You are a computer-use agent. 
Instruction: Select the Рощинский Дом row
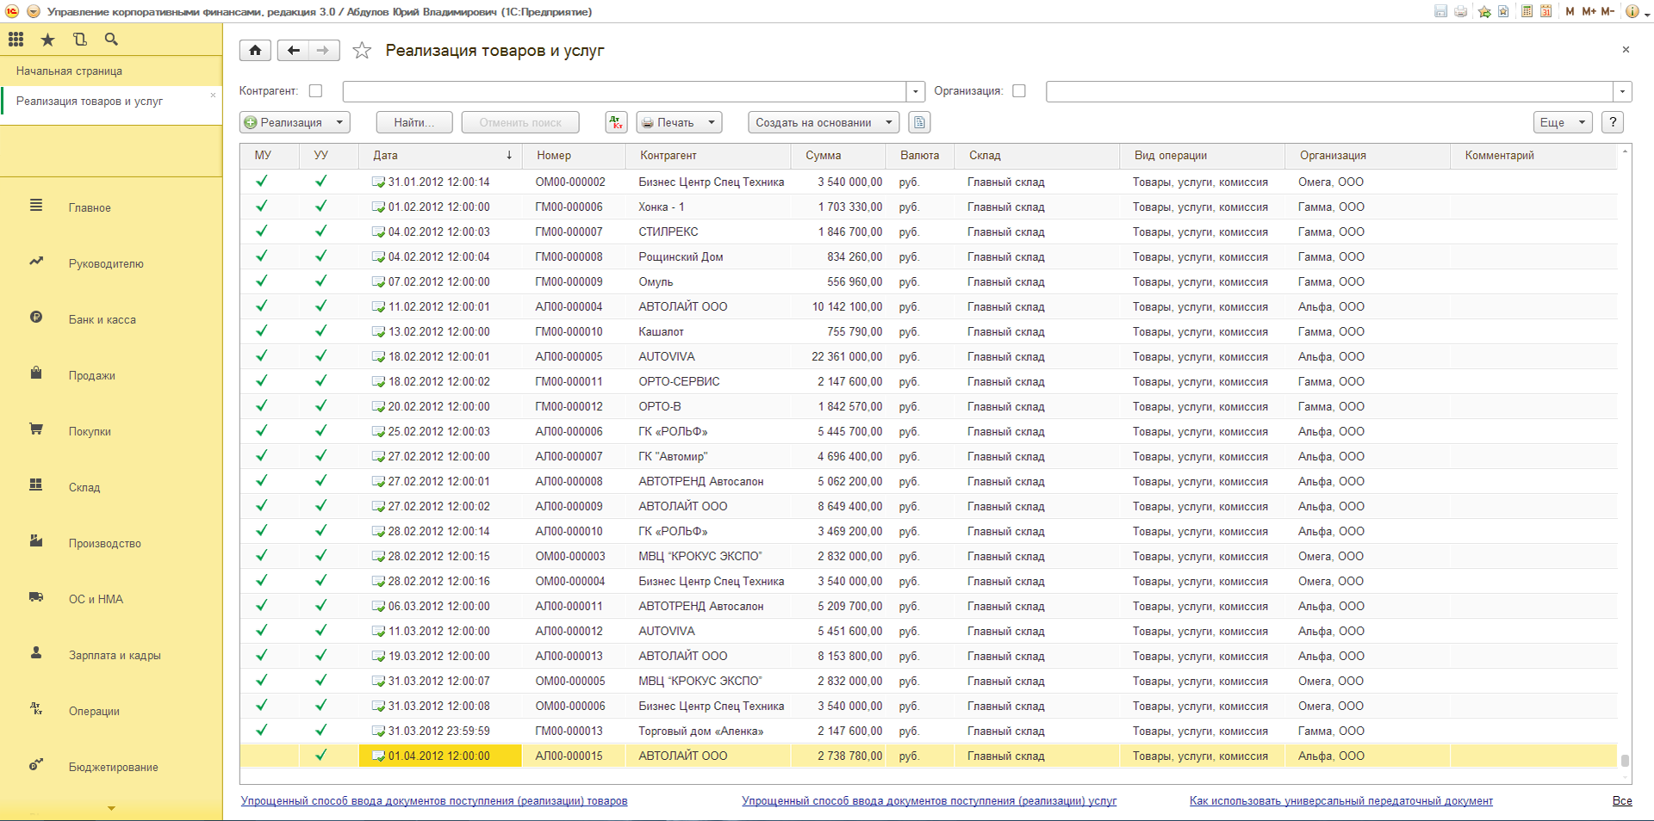tap(929, 256)
